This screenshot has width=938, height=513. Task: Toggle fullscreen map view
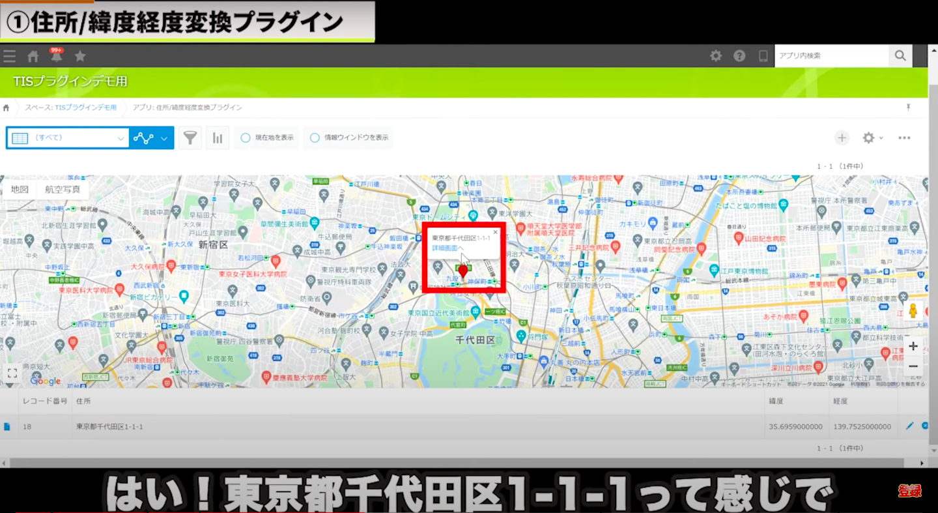[x=12, y=374]
